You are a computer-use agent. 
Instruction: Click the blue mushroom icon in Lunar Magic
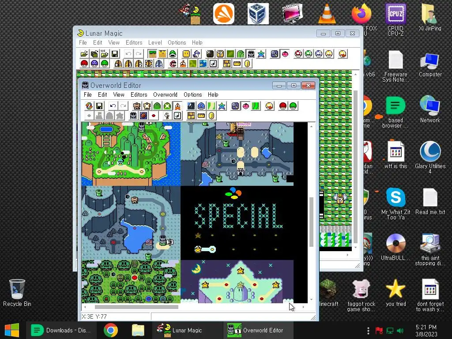coord(319,53)
